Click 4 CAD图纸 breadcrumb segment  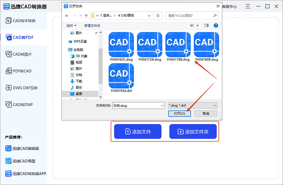[126, 15]
